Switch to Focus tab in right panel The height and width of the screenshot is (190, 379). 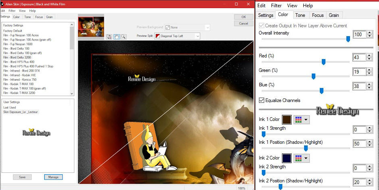(x=318, y=15)
